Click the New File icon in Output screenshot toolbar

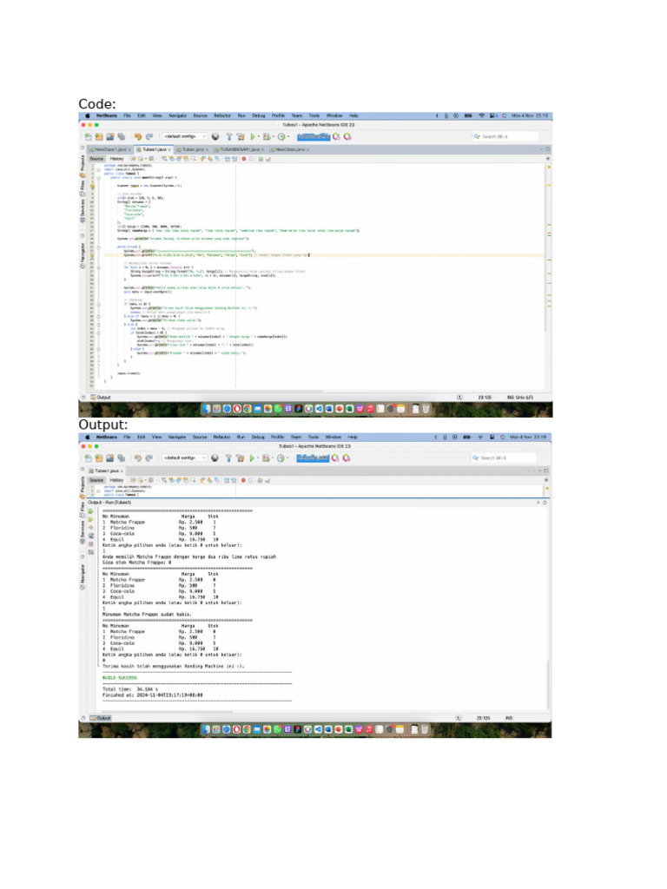(x=89, y=458)
